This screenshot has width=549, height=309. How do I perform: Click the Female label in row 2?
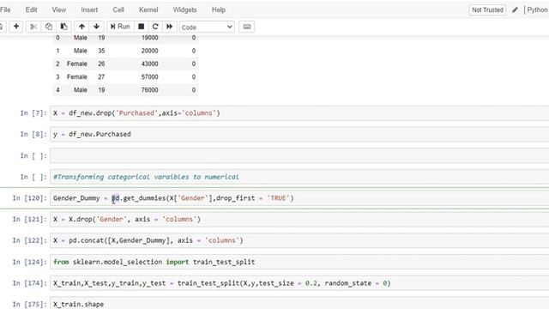76,64
